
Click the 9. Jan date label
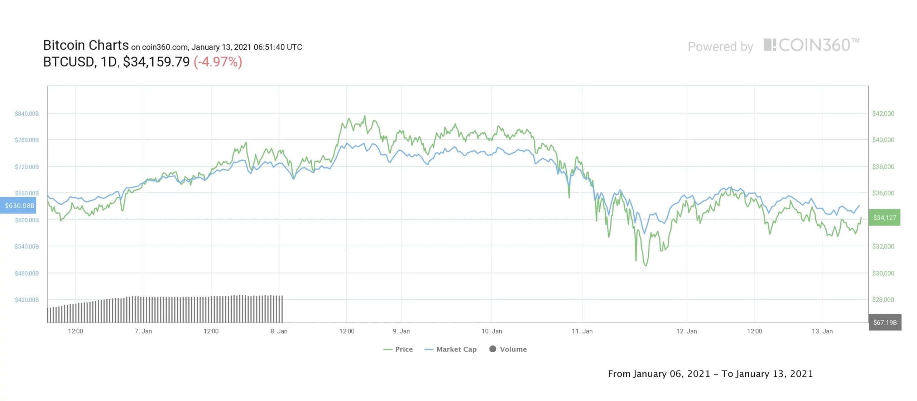pyautogui.click(x=401, y=331)
